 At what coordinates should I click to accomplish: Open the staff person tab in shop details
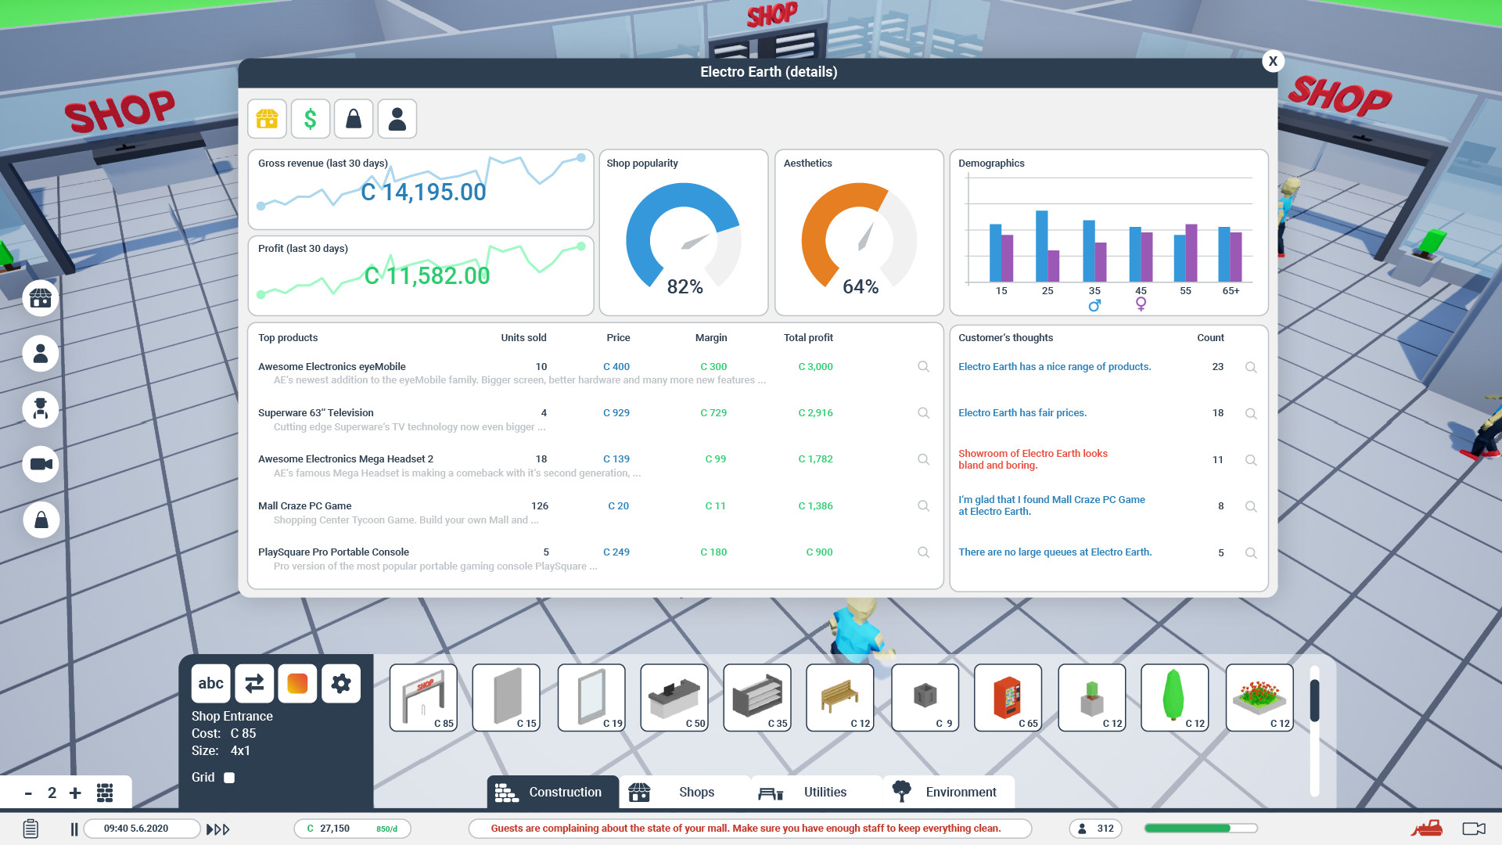coord(397,119)
